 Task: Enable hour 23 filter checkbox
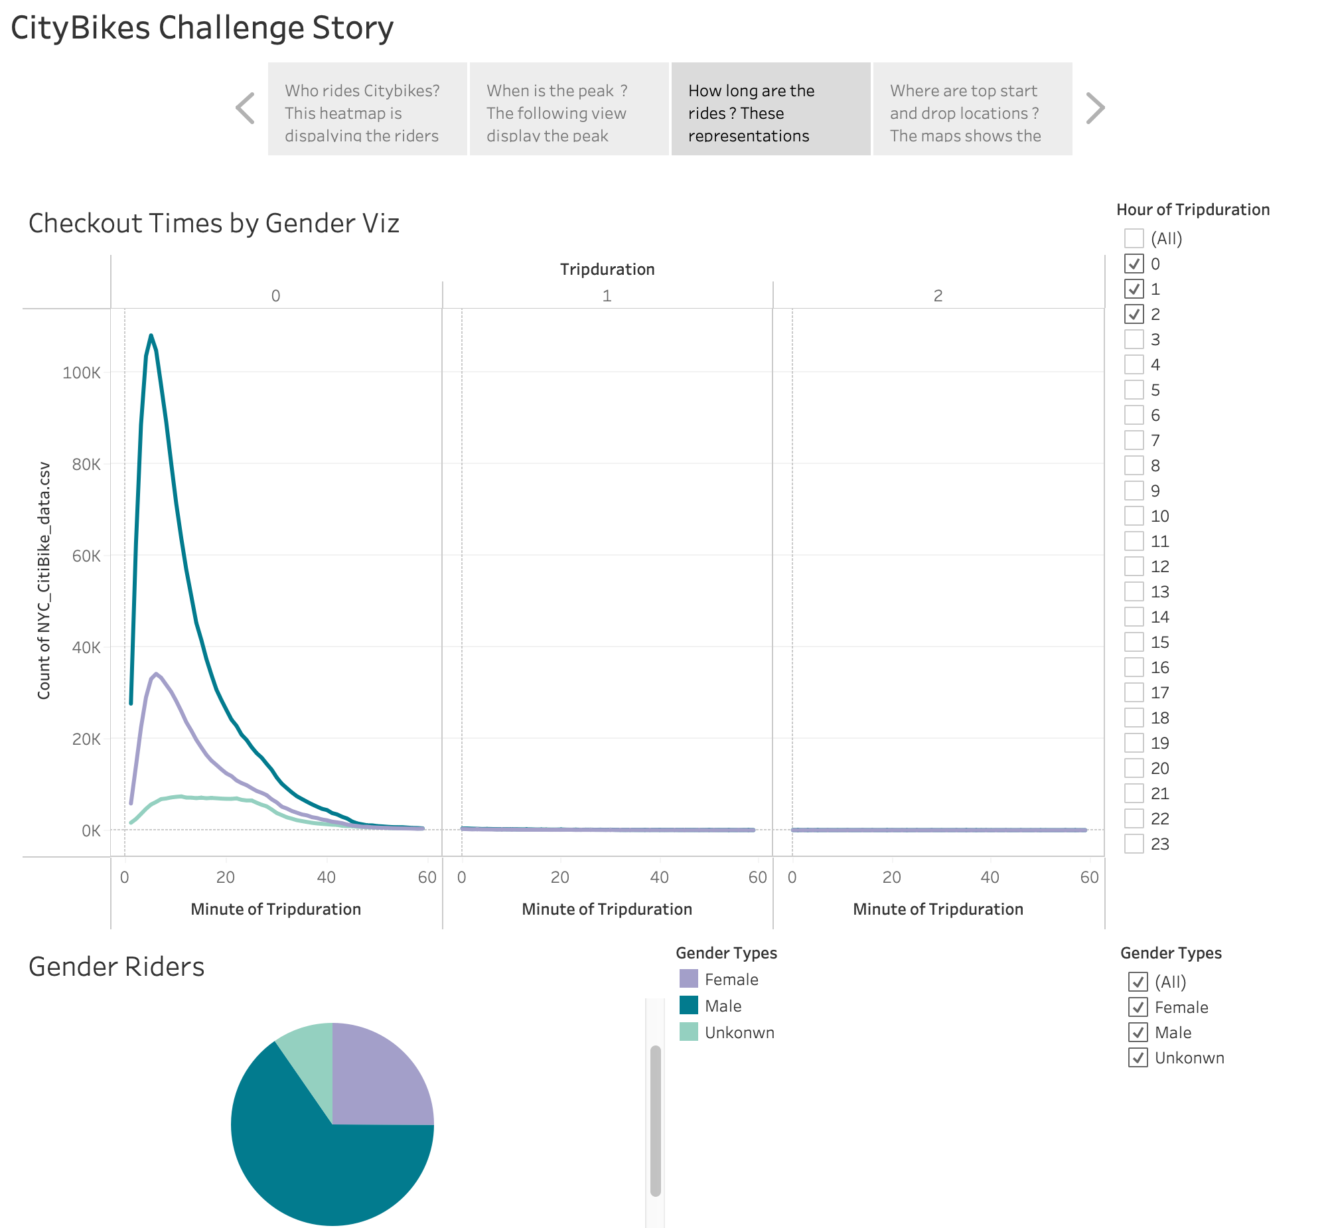1134,844
